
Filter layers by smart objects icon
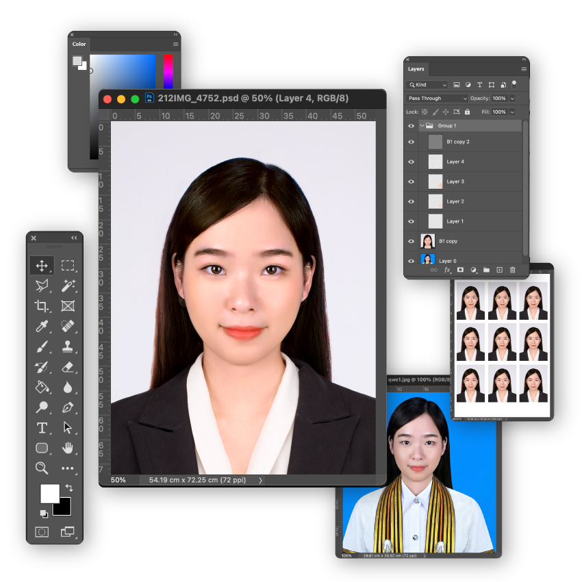[503, 85]
